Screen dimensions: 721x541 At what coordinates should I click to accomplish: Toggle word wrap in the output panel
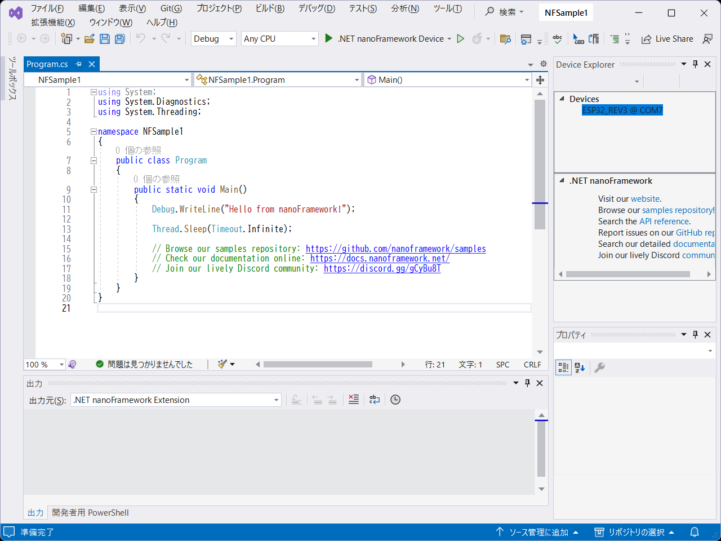pyautogui.click(x=375, y=400)
